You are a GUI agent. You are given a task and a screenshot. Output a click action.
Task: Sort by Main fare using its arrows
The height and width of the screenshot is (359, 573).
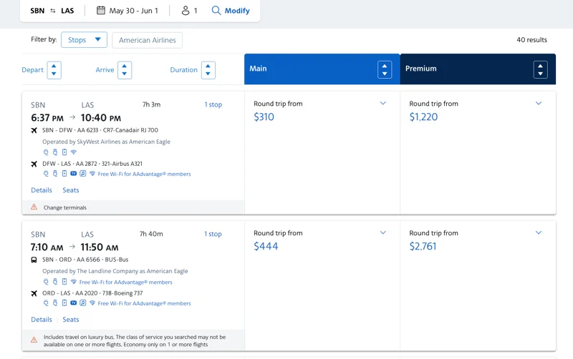(x=385, y=69)
